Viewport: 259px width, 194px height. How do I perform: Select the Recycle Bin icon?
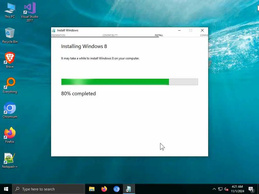coord(10,35)
